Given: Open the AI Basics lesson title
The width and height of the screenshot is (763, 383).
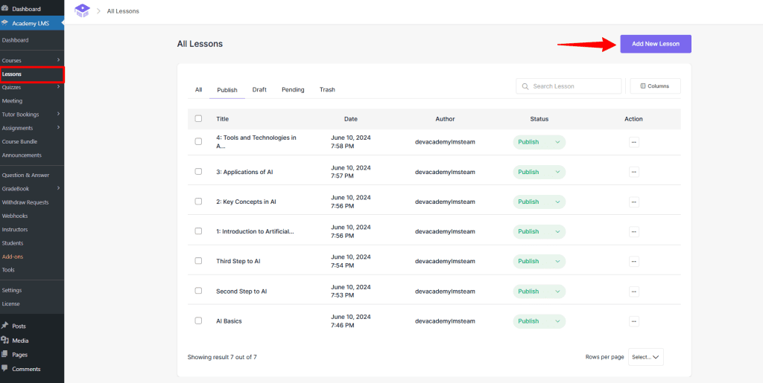Looking at the screenshot, I should [229, 321].
